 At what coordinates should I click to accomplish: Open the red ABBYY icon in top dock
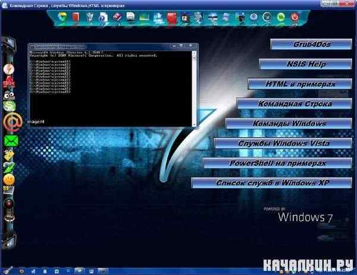(171, 17)
